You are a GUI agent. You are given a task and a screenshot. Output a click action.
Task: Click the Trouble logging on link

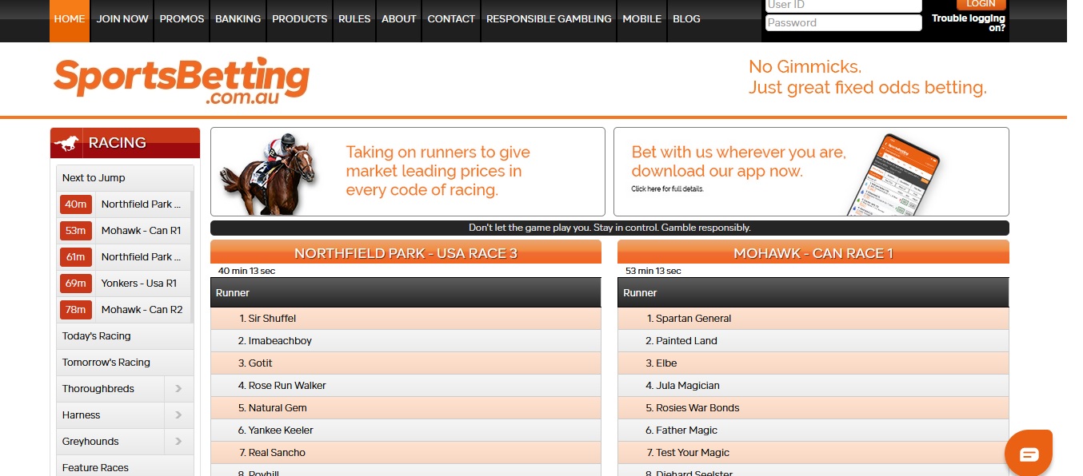pos(969,23)
